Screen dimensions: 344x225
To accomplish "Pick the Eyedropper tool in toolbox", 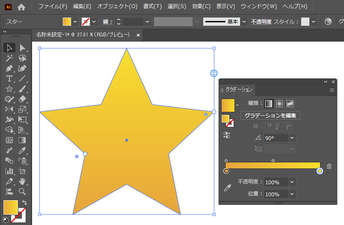I will pyautogui.click(x=23, y=150).
